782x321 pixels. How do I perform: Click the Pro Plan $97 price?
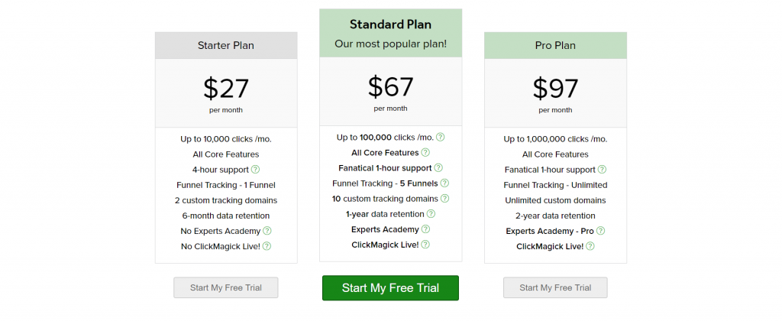[x=555, y=89]
